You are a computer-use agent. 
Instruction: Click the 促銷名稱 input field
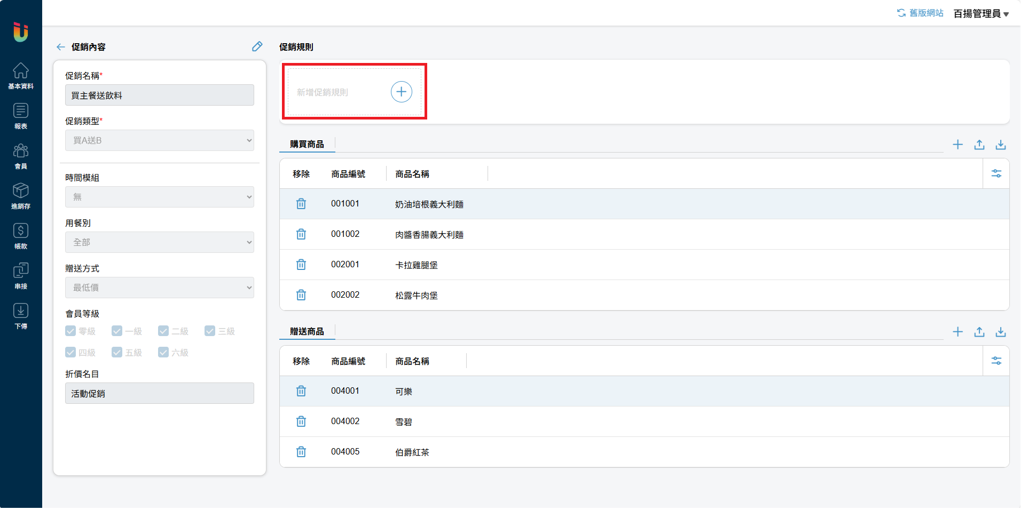point(159,95)
